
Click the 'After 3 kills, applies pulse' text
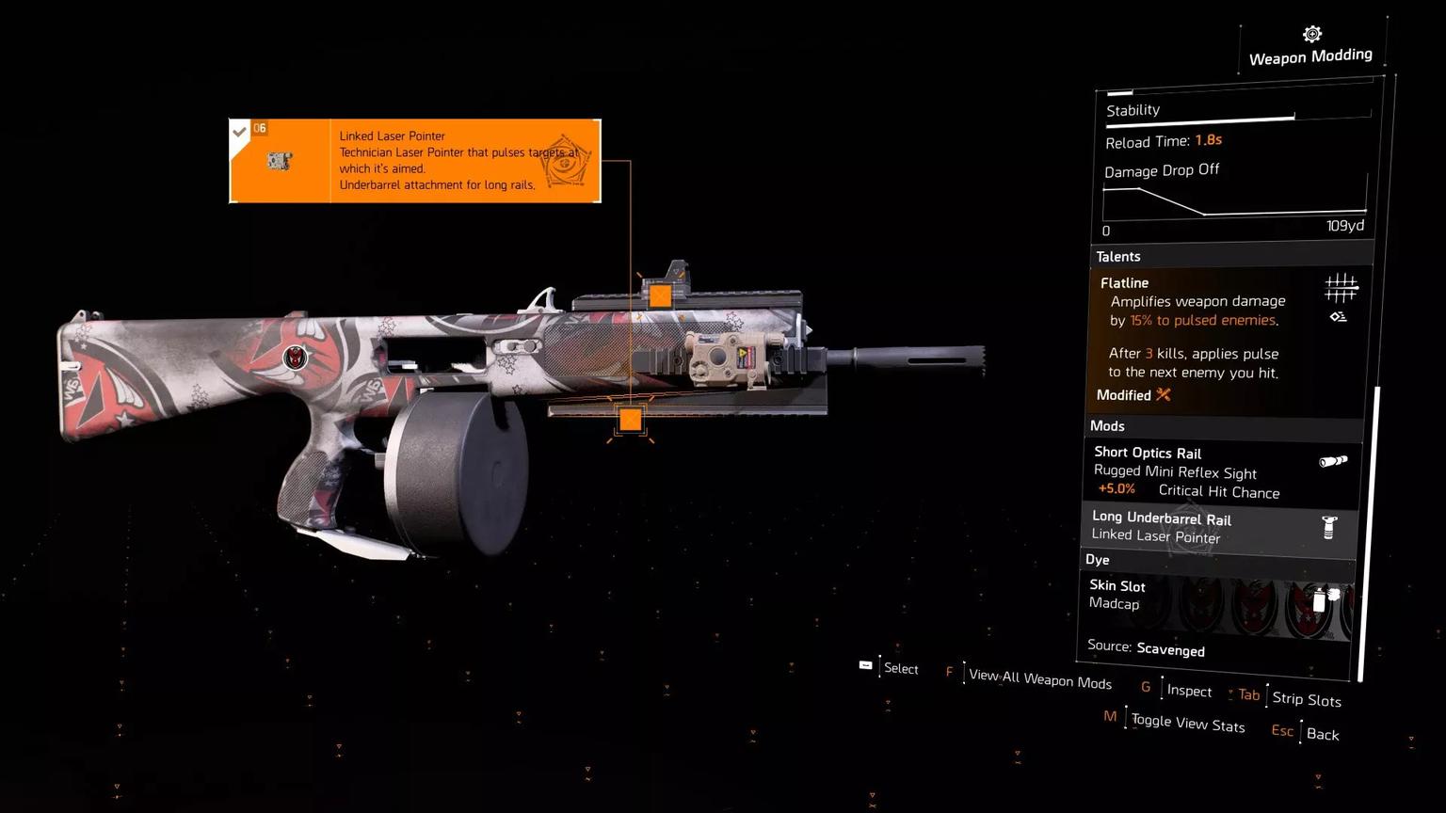(1194, 354)
